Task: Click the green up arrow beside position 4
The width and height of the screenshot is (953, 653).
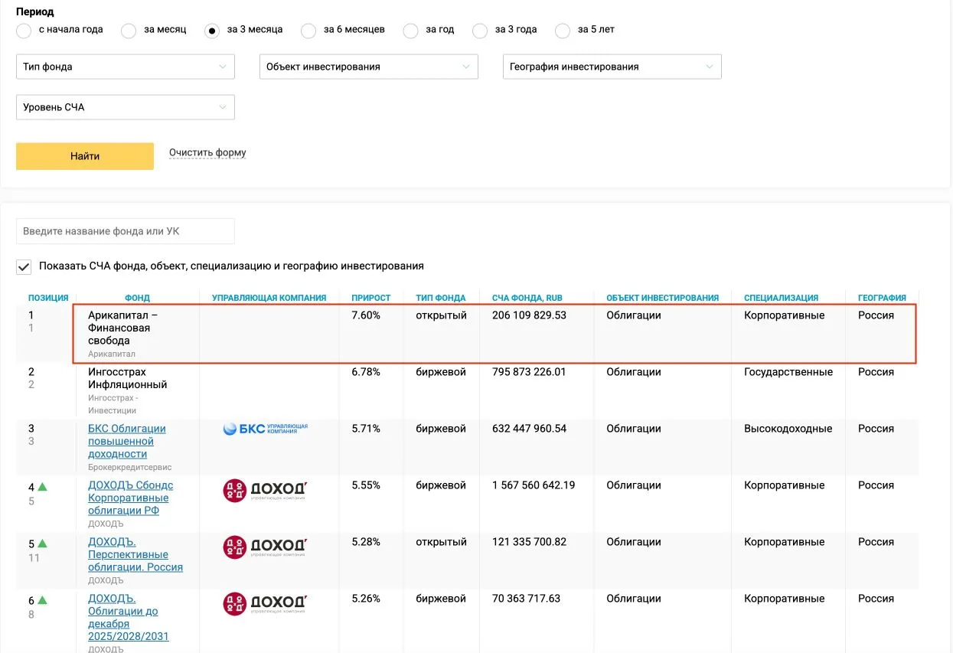Action: (x=43, y=486)
